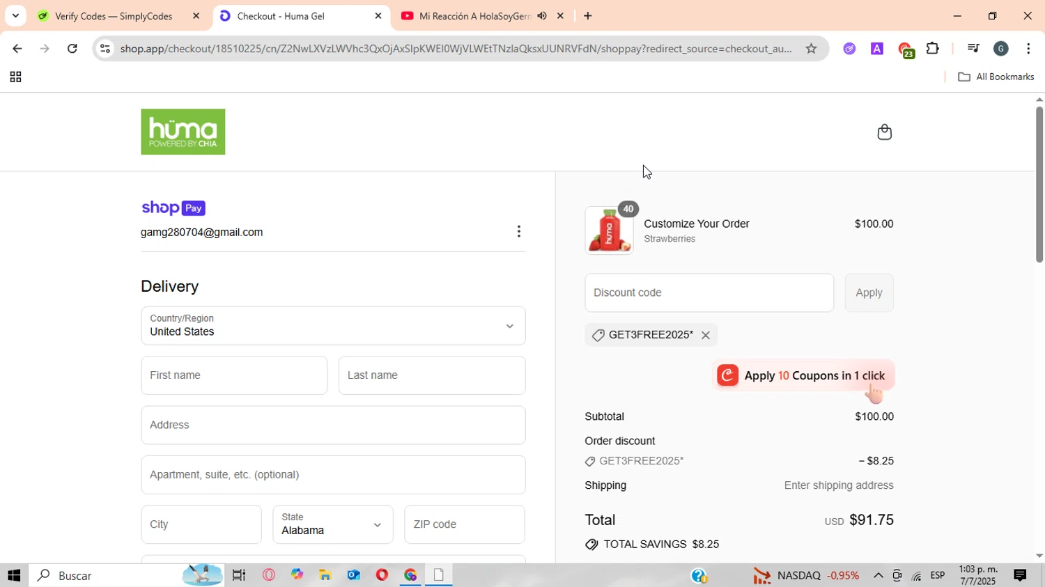
Task: Open Task View on the taskbar
Action: point(239,576)
